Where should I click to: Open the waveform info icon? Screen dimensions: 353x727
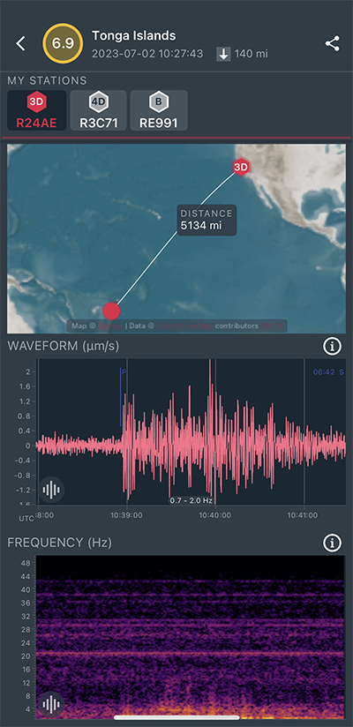(332, 346)
